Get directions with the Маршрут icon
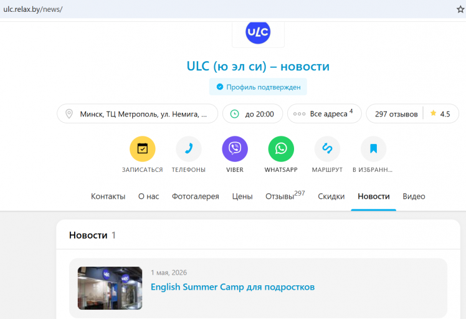This screenshot has width=466, height=319. click(327, 149)
